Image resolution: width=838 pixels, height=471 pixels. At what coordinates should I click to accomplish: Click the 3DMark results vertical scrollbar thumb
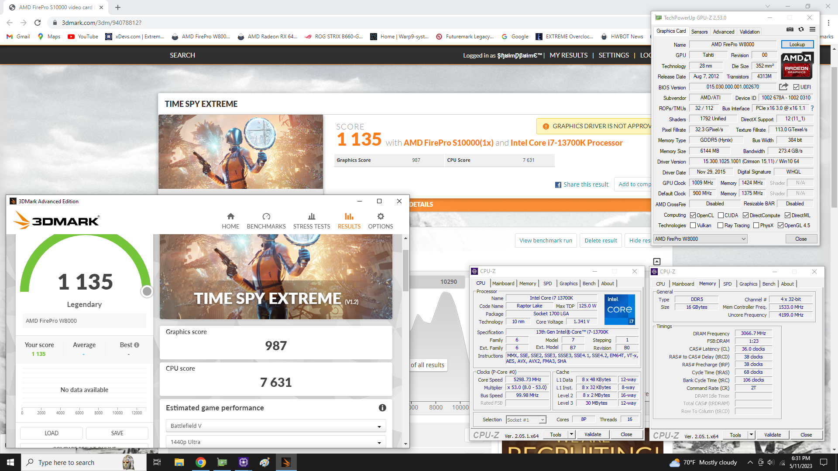point(405,270)
